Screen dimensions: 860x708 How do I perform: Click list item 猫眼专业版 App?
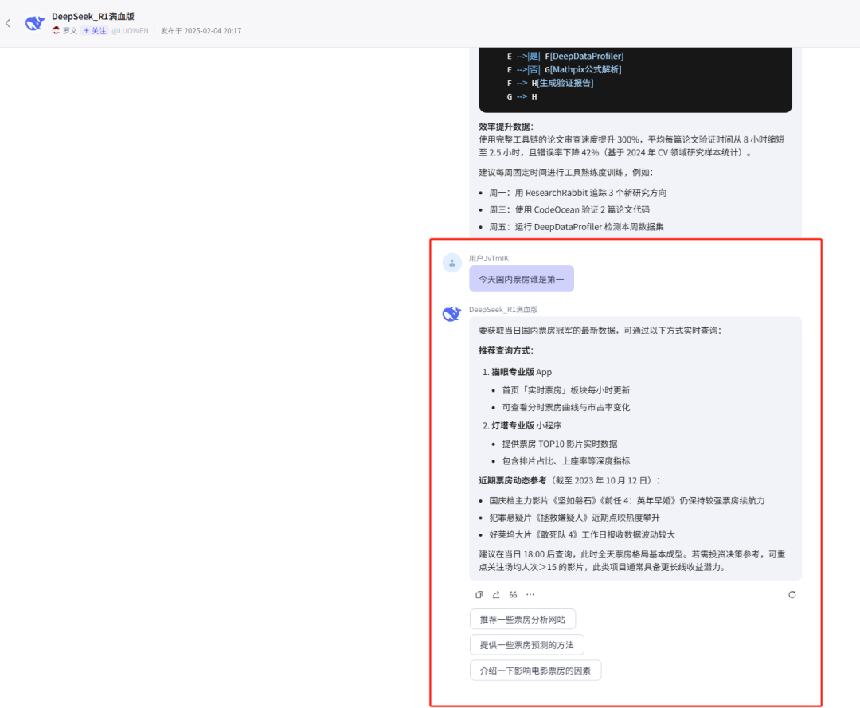[x=522, y=372]
